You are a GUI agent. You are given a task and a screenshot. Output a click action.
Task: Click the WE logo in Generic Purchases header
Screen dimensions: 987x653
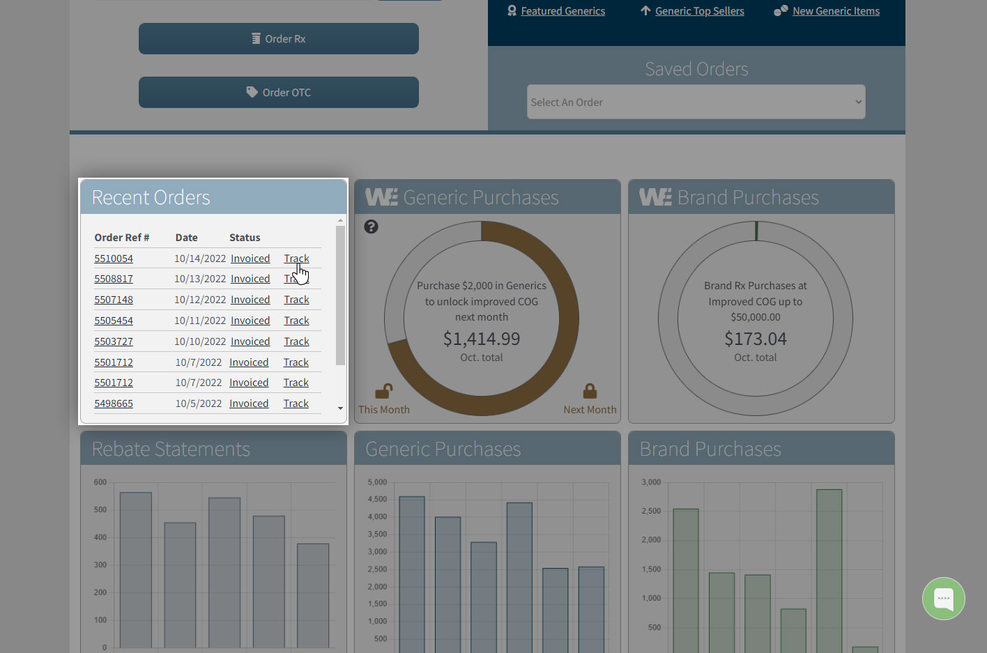(381, 197)
